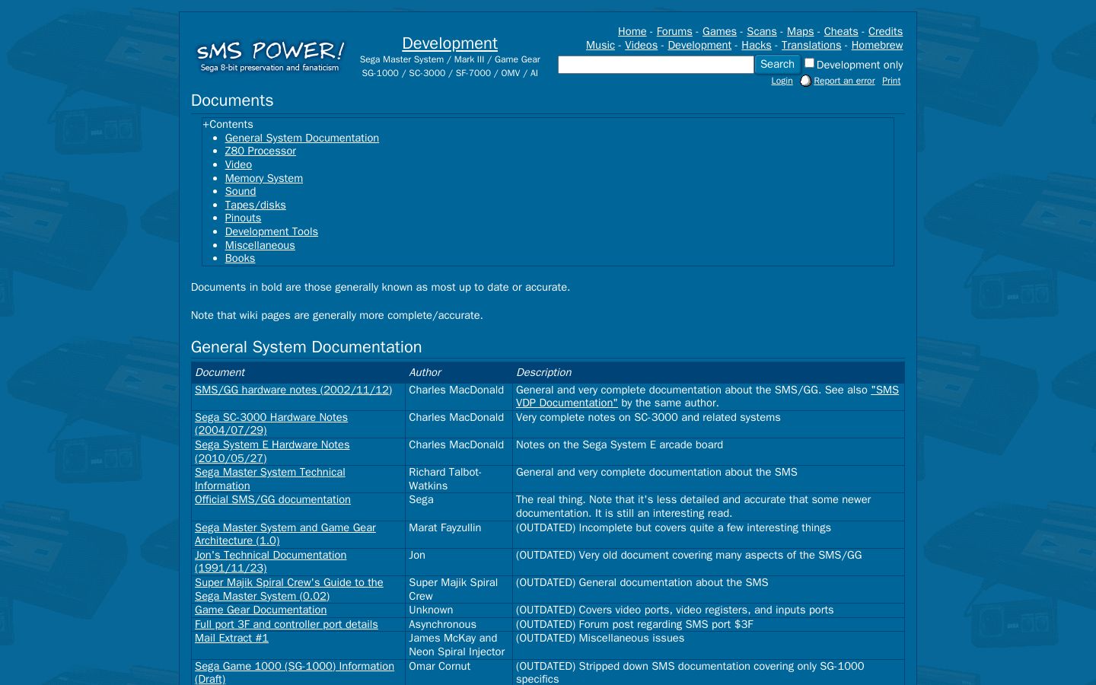
Task: Open Game Gear Documentation link
Action: pyautogui.click(x=260, y=610)
